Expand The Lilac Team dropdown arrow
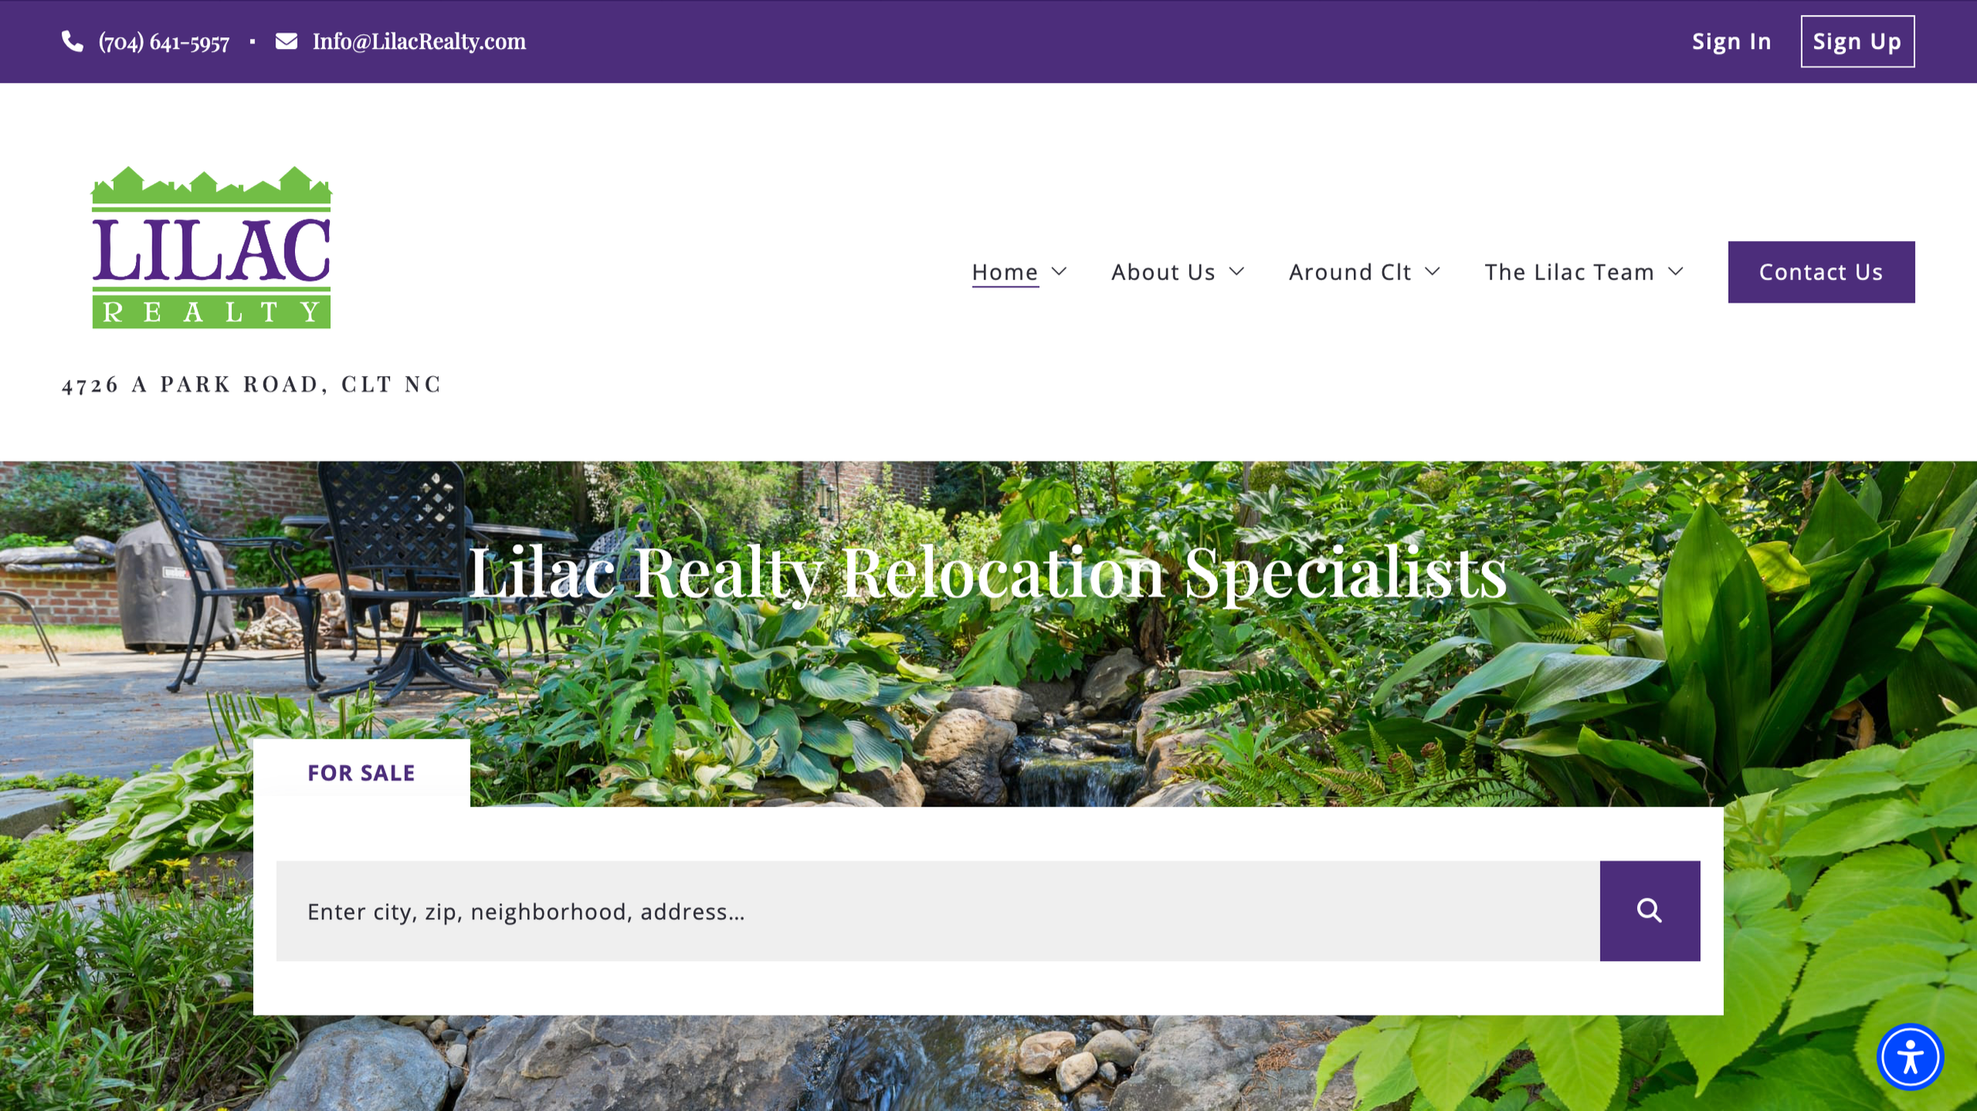 click(1675, 272)
